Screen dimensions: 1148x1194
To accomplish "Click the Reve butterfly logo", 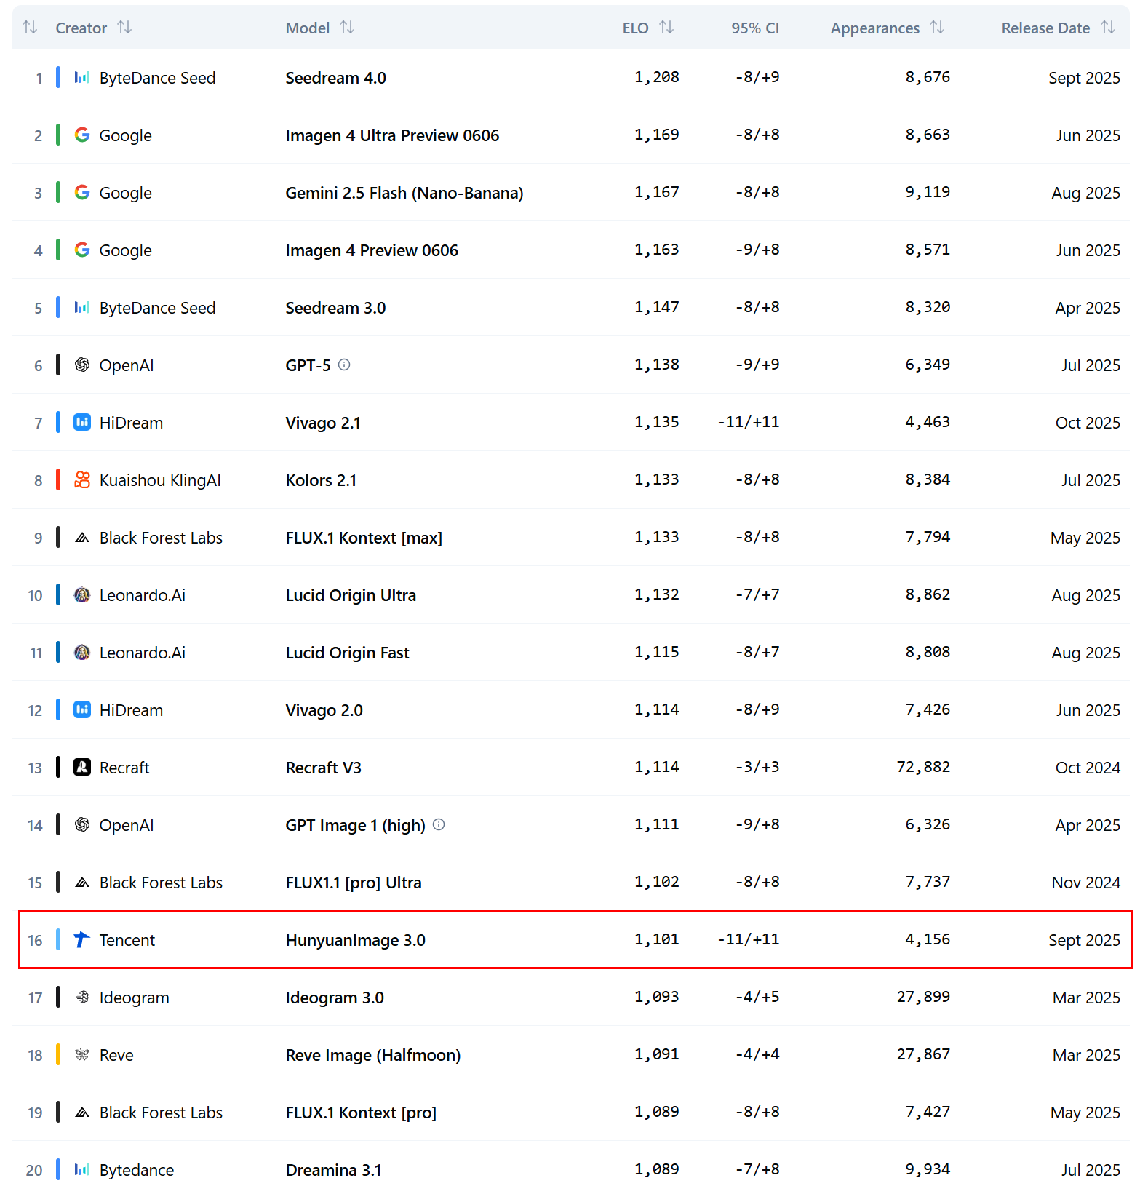I will (x=82, y=1054).
